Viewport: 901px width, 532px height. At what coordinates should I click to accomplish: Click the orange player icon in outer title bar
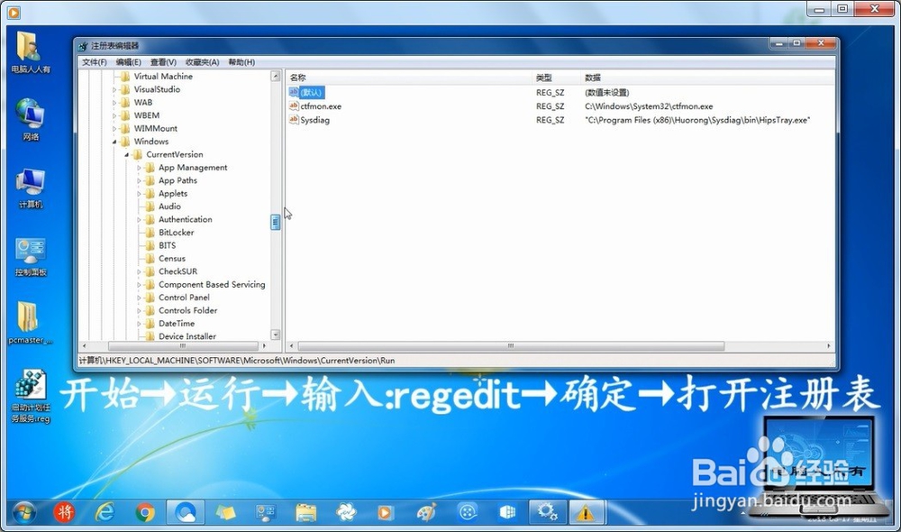(x=14, y=12)
